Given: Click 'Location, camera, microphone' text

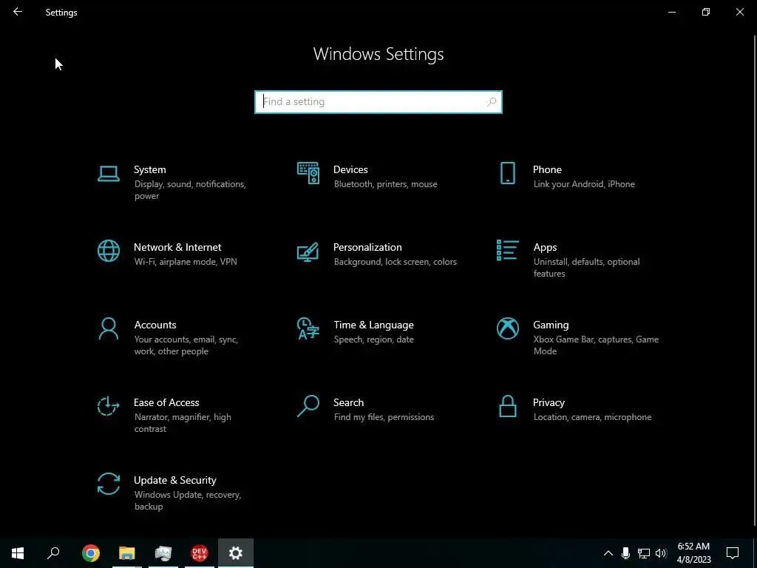Looking at the screenshot, I should click(592, 417).
